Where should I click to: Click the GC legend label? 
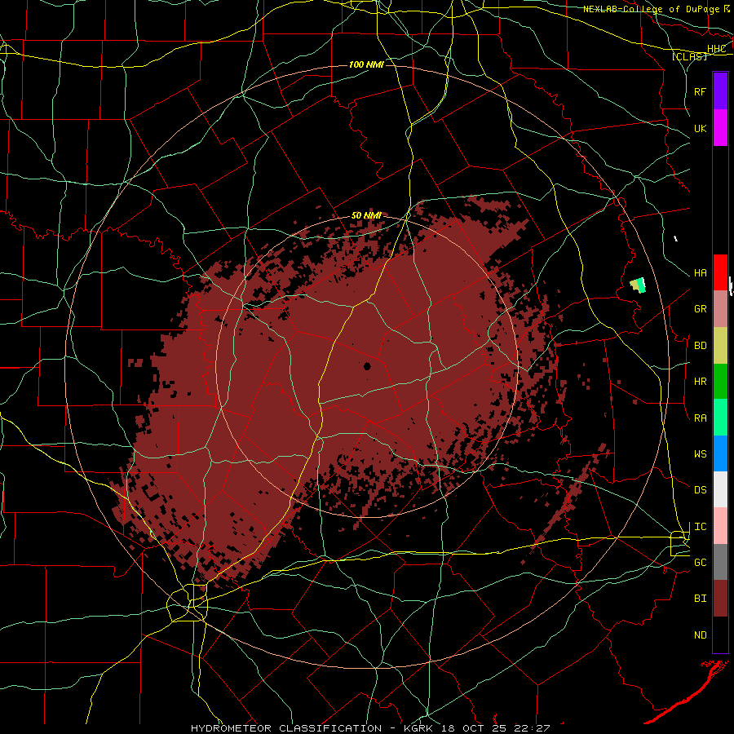point(701,563)
